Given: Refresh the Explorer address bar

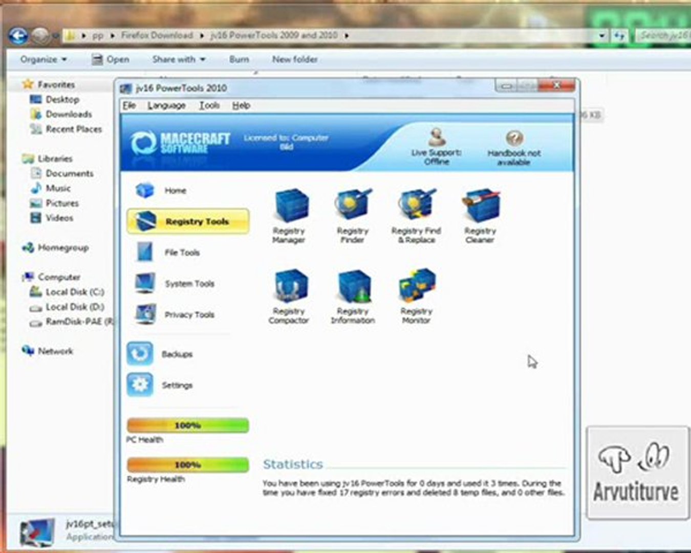Looking at the screenshot, I should 620,35.
